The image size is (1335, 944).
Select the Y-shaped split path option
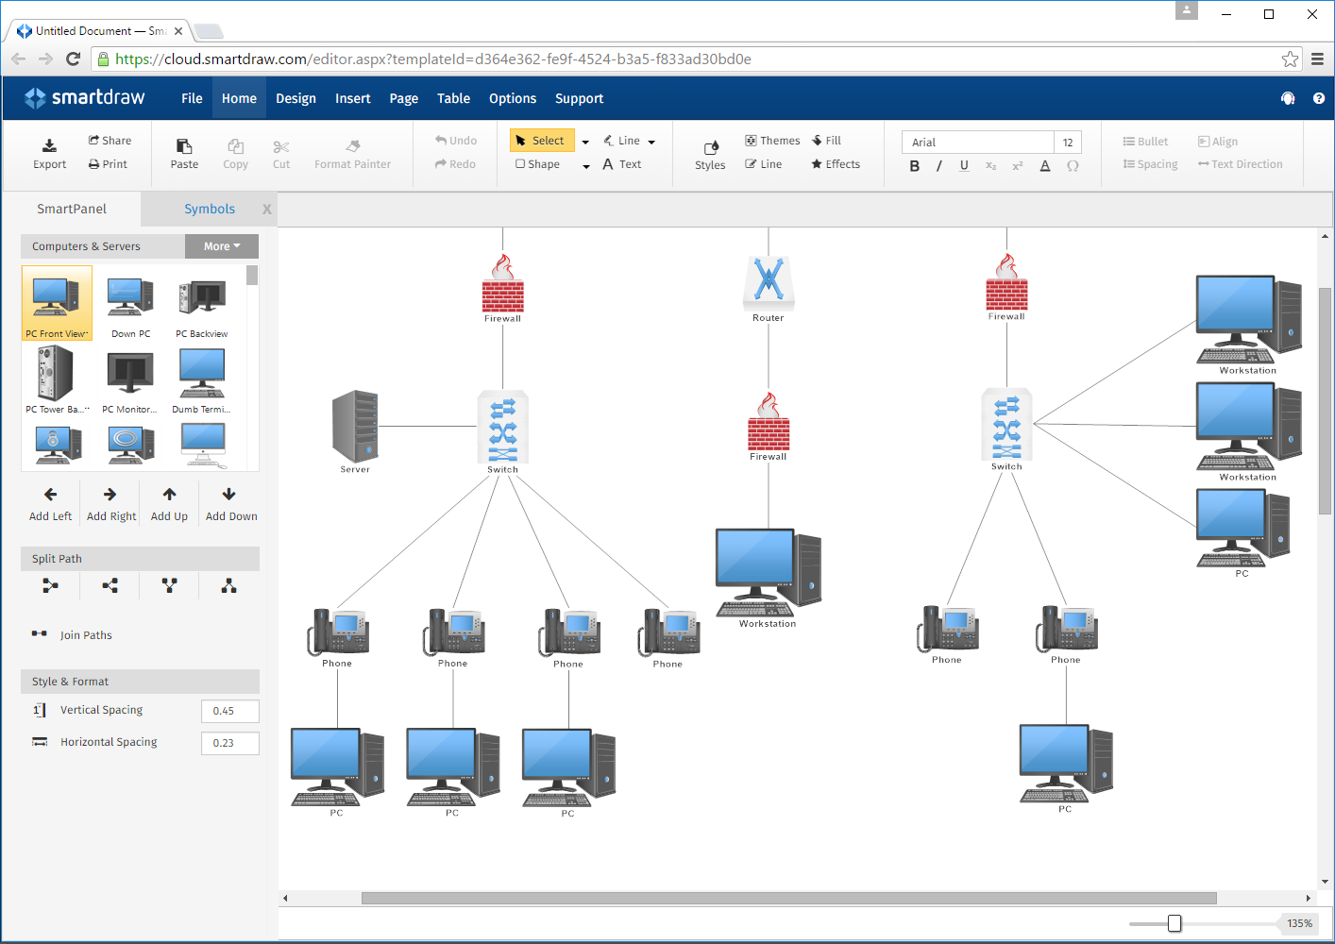pyautogui.click(x=168, y=585)
